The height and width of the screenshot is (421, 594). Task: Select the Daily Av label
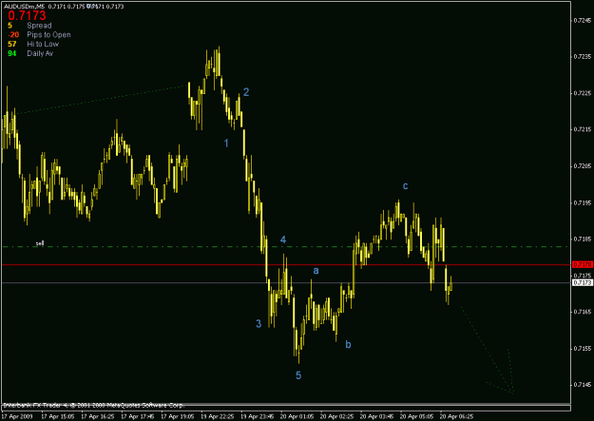pos(40,53)
